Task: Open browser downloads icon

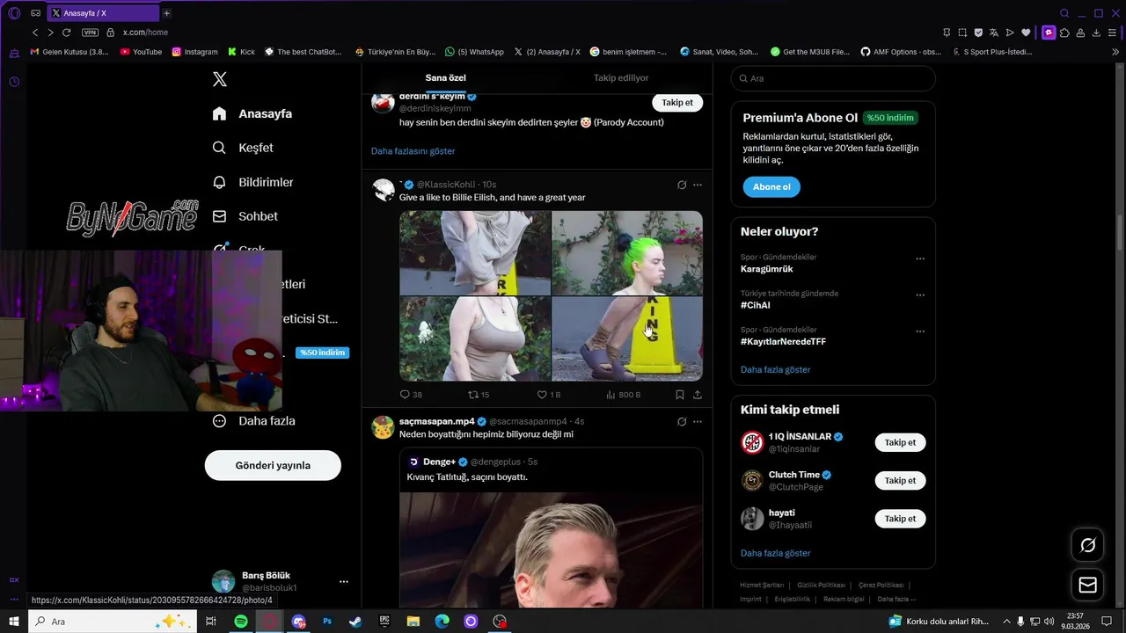Action: click(1096, 33)
